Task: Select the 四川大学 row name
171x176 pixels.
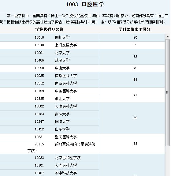Action: tap(62, 37)
